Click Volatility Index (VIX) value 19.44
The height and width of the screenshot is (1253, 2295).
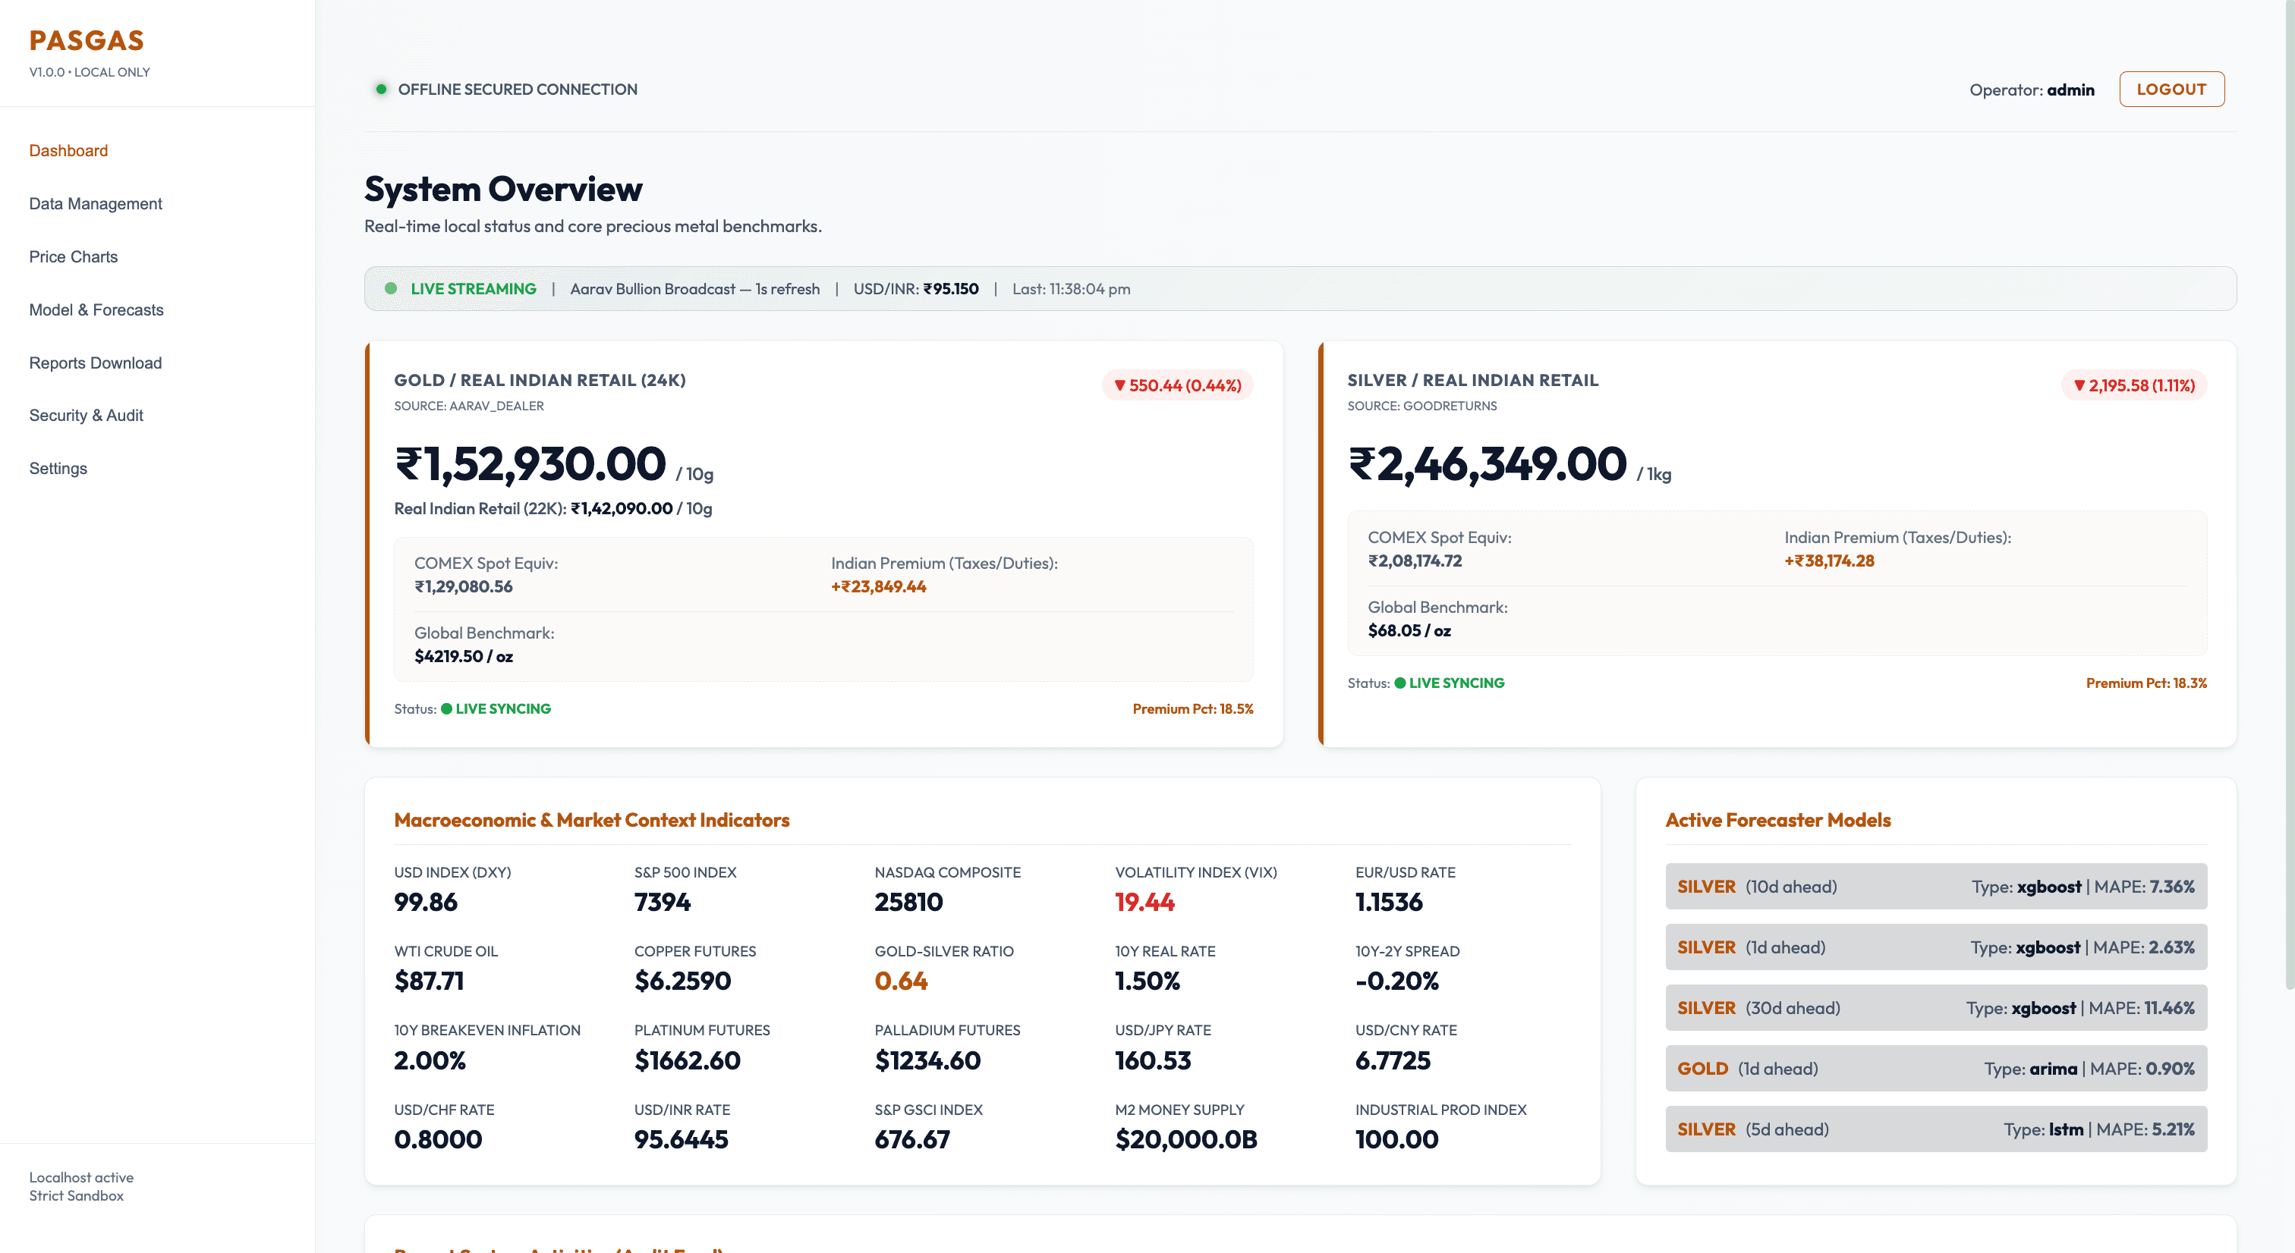[1144, 902]
